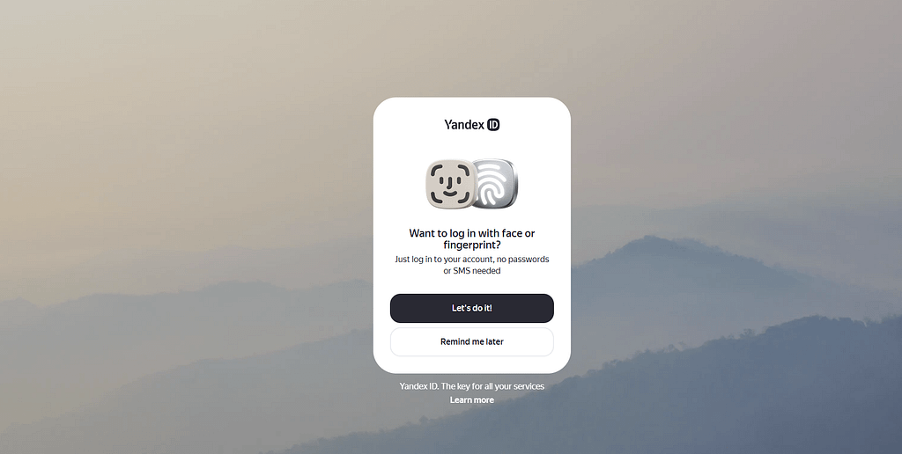Click the white fingerprint swirl lines
The height and width of the screenshot is (454, 902).
(492, 183)
